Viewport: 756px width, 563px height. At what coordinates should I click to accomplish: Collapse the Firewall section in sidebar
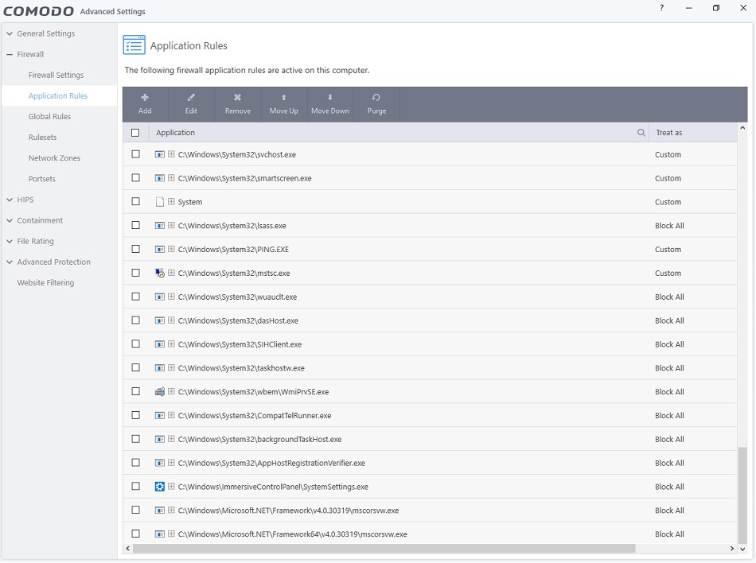10,55
